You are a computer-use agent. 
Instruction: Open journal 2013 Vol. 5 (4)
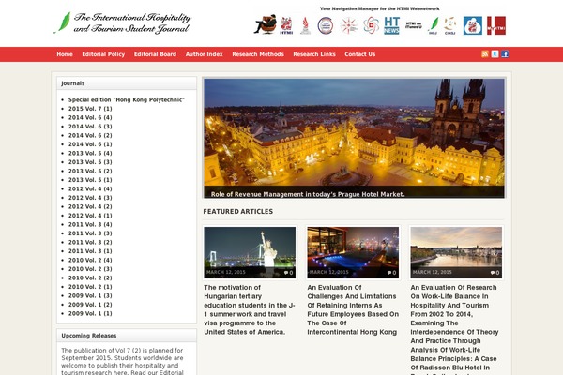[x=90, y=153]
